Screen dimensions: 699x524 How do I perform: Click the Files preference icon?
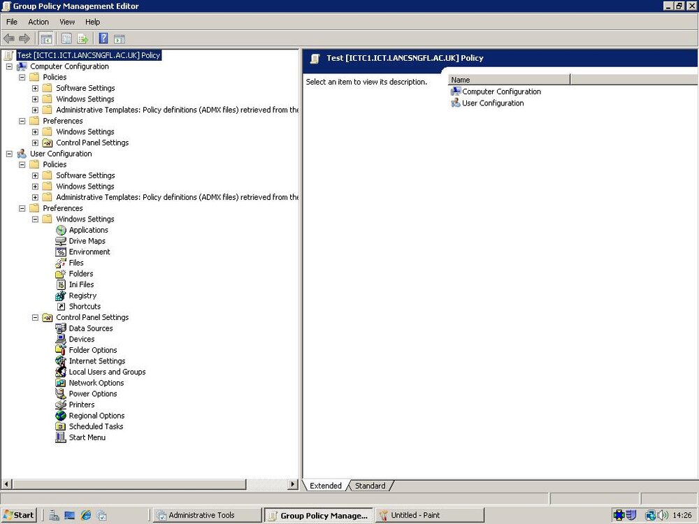(61, 263)
